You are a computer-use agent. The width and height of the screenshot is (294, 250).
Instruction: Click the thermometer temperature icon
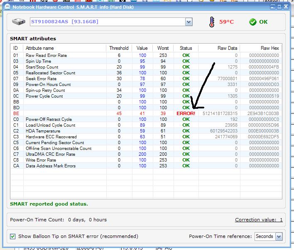(x=212, y=22)
